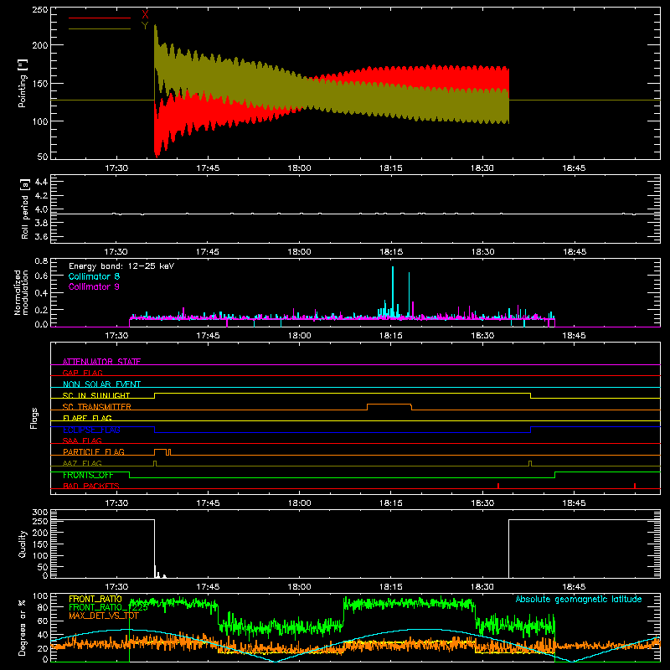Click the 18:00 label under Roll period plot
This screenshot has height=670, width=670.
tap(299, 252)
